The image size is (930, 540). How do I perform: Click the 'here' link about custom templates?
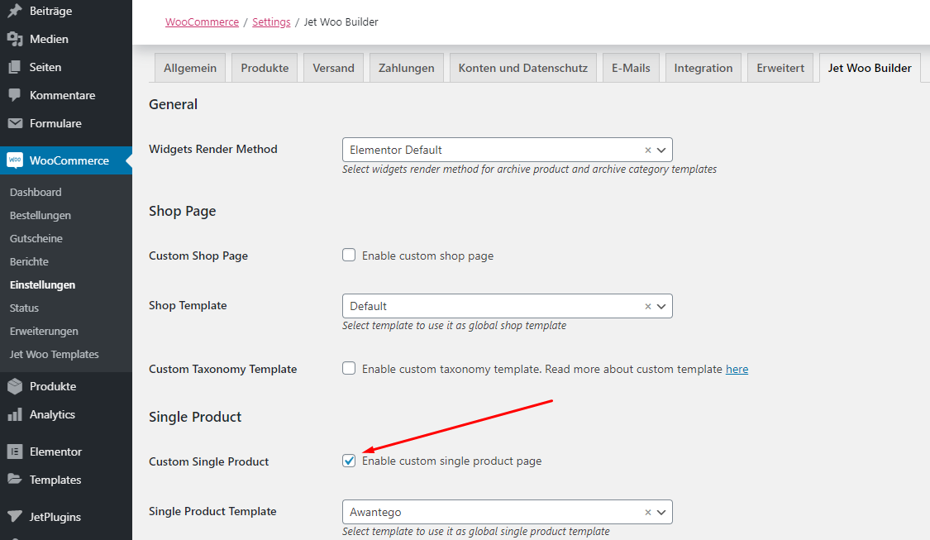[x=737, y=369]
